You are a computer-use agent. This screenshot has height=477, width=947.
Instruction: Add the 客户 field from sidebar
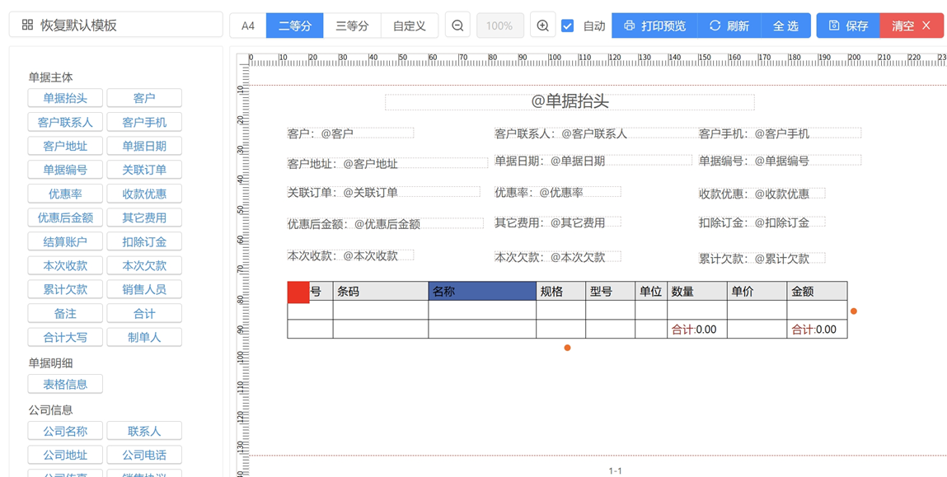point(144,98)
